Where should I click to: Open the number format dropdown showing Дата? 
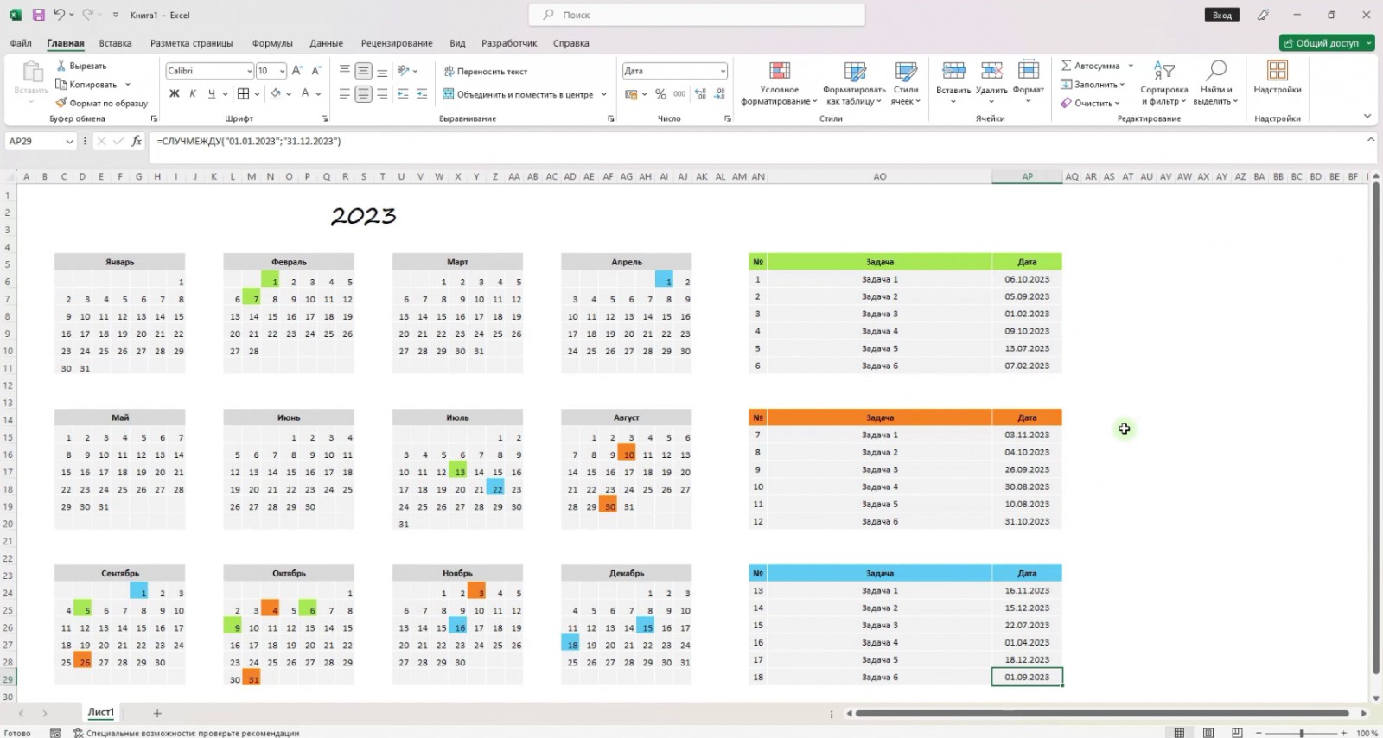(723, 71)
